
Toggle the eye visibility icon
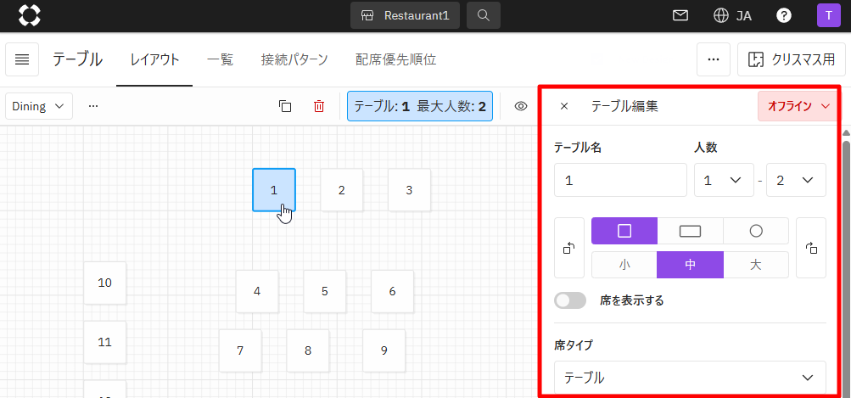click(x=521, y=106)
